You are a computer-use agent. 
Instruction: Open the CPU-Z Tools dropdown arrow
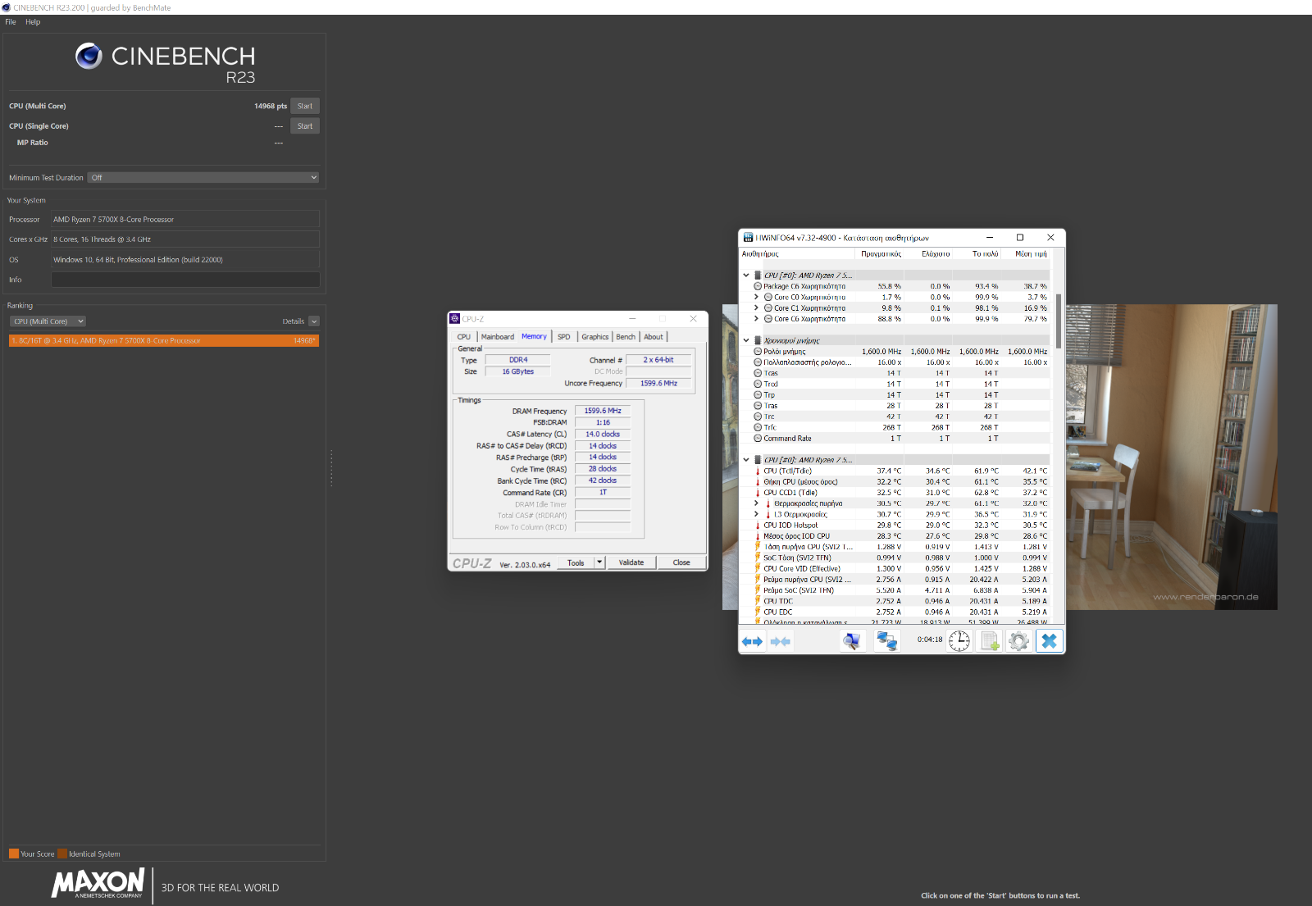click(x=599, y=562)
